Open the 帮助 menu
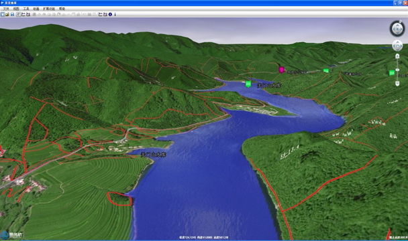408x241 pixels. (62, 9)
